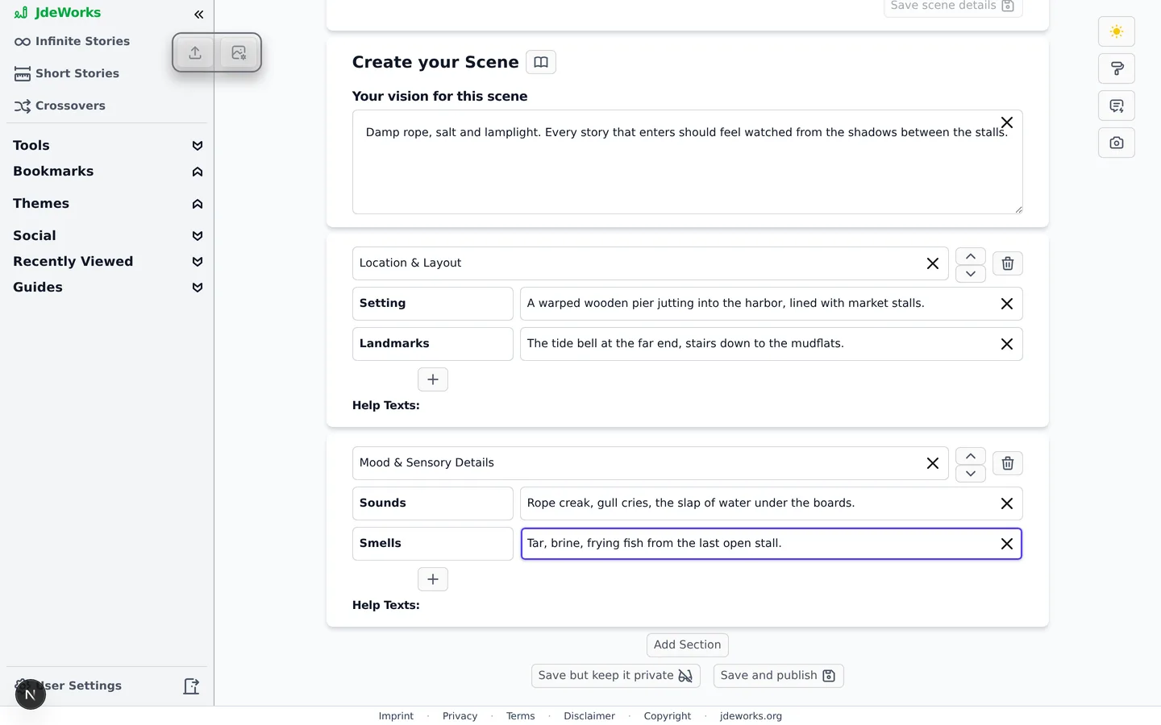Toggle light mode with sun icon
Screen dimensions: 1161x725
1117,31
